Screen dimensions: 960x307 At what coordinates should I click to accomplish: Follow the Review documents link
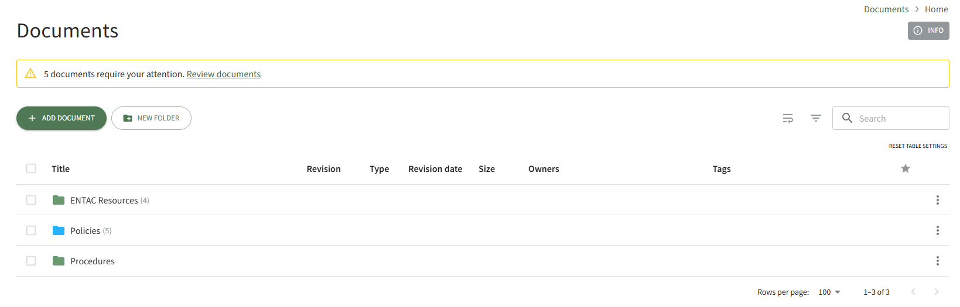click(x=223, y=74)
